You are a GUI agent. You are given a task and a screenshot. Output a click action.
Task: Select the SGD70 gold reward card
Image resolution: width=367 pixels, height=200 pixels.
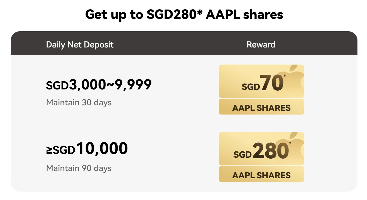pyautogui.click(x=261, y=81)
